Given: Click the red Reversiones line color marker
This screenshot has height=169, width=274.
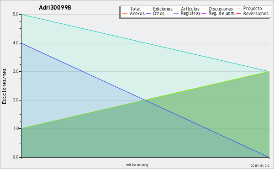Looking at the screenshot, I should (x=239, y=13).
